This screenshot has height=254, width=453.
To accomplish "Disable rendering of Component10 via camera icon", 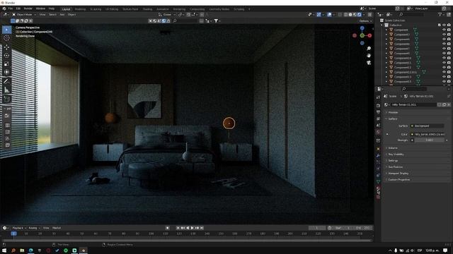I will click(449, 58).
